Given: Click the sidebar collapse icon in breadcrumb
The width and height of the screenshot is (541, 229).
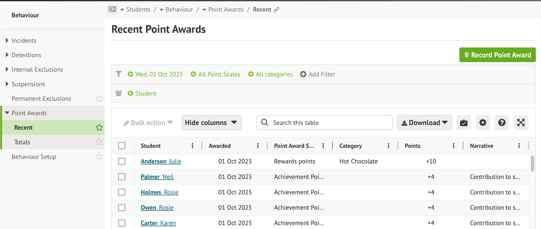Looking at the screenshot, I should tap(113, 9).
